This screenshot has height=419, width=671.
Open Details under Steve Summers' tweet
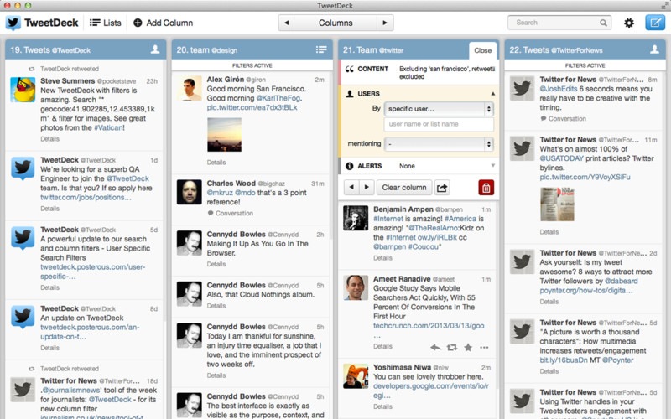[49, 139]
